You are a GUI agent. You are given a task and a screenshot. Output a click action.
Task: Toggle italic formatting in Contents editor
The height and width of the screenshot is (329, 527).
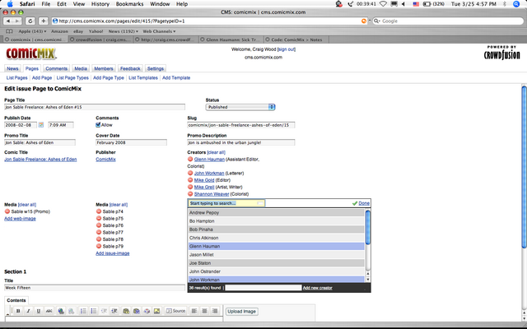tap(28, 311)
